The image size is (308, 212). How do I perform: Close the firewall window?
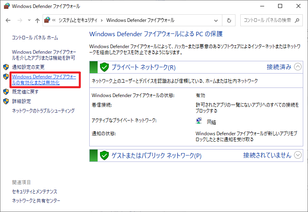click(298, 6)
